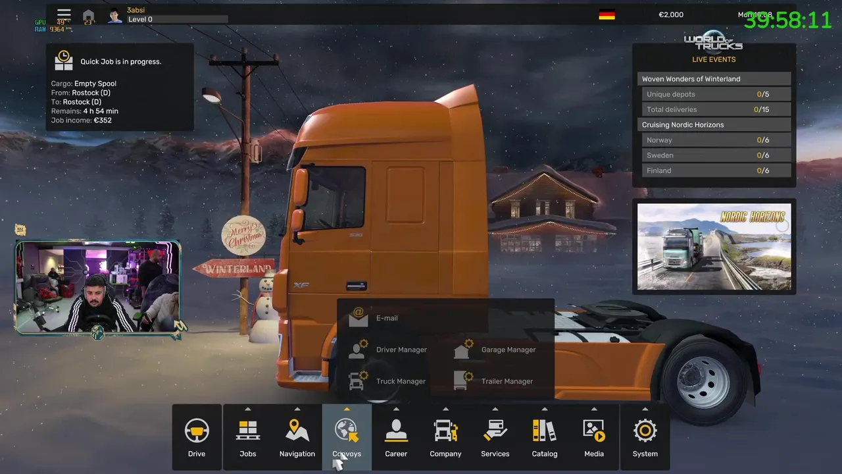The image size is (842, 474).
Task: Click the E-mail envelope icon
Action: point(358,317)
